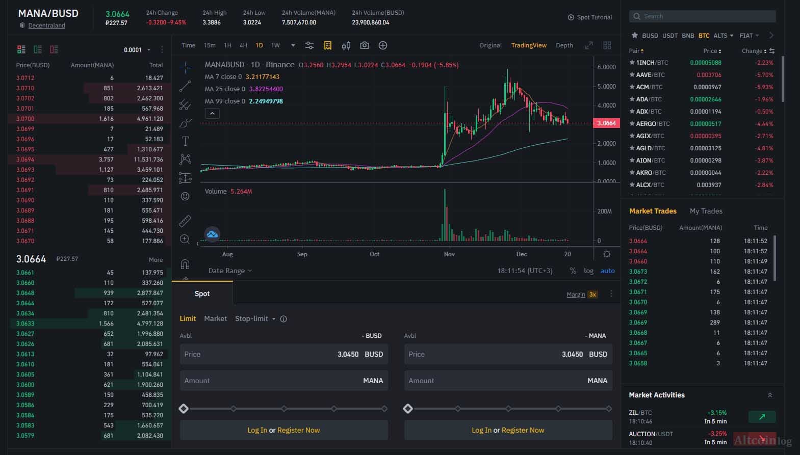The height and width of the screenshot is (455, 800).
Task: Activate the brush drawing tool
Action: point(185,123)
